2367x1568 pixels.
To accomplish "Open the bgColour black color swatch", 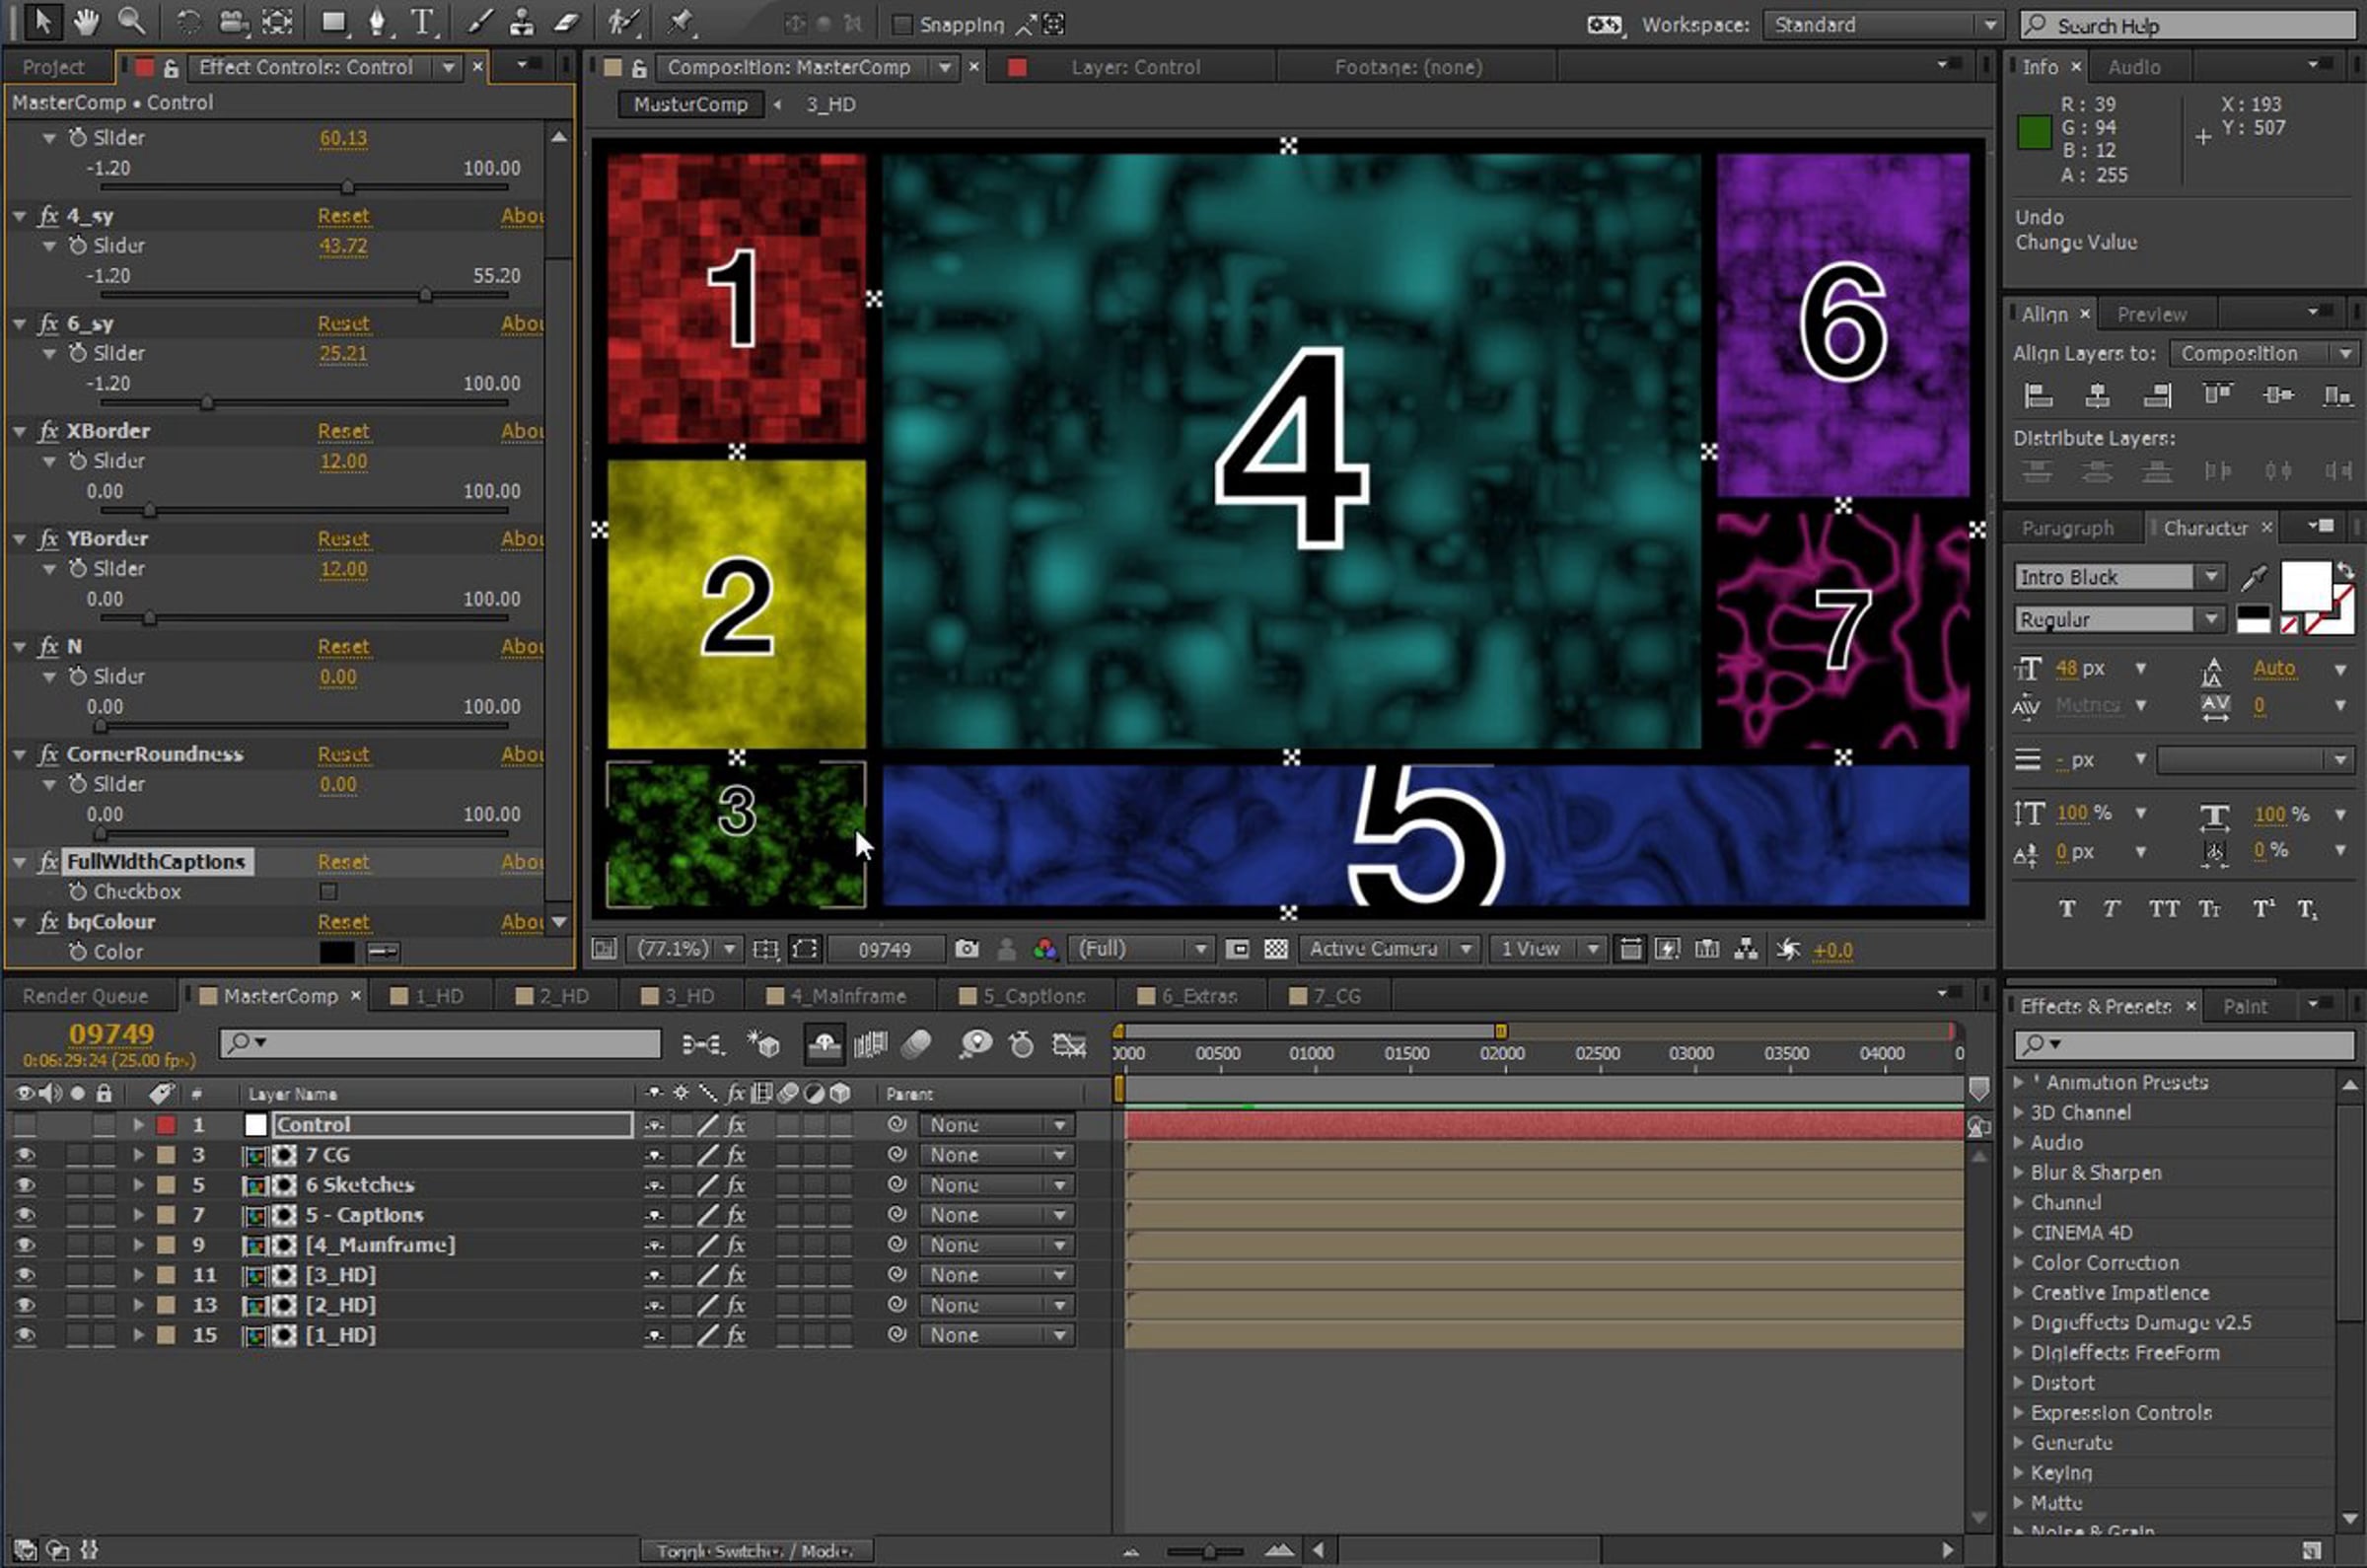I will click(x=337, y=952).
